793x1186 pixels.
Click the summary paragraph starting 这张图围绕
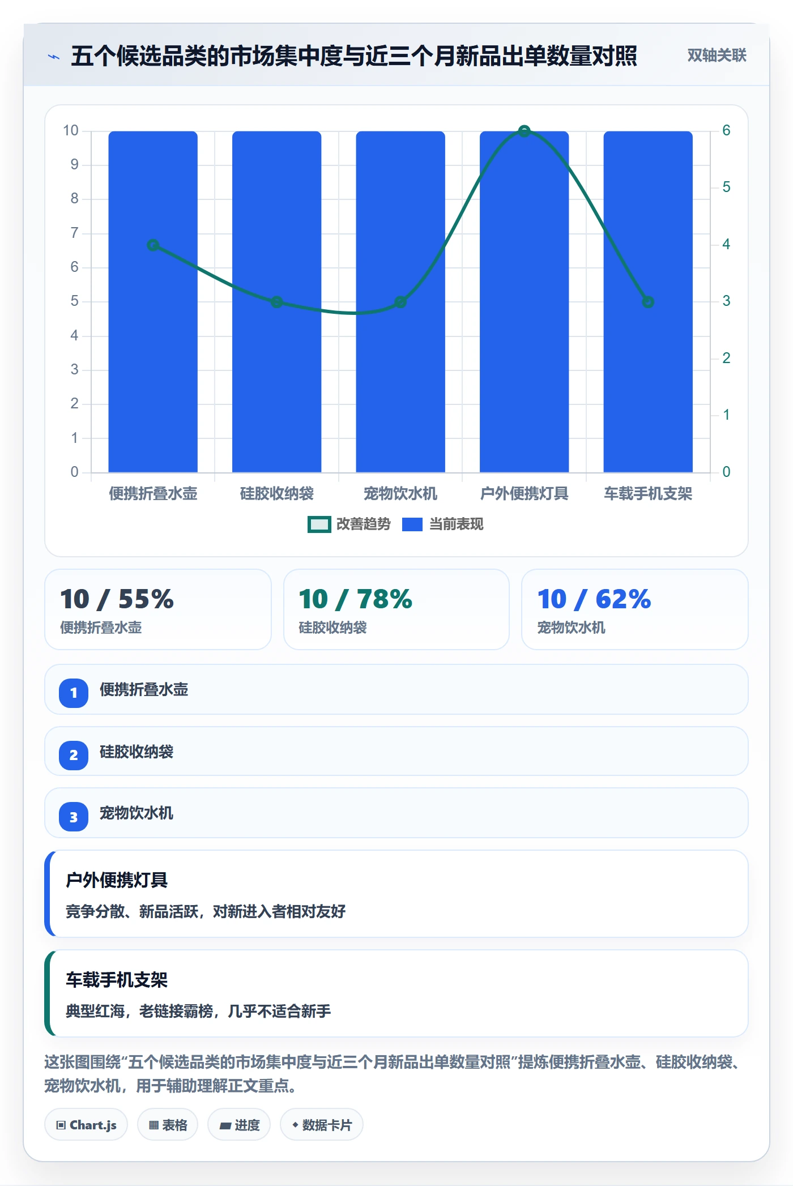pos(395,1074)
